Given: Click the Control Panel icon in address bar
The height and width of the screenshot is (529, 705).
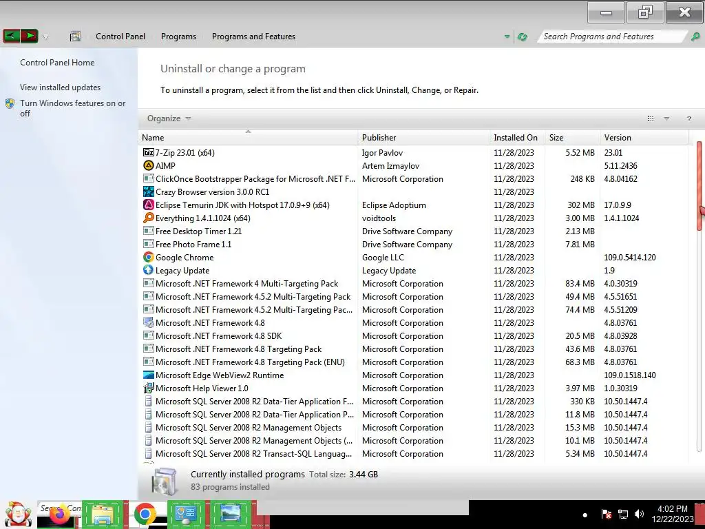Looking at the screenshot, I should tap(75, 37).
